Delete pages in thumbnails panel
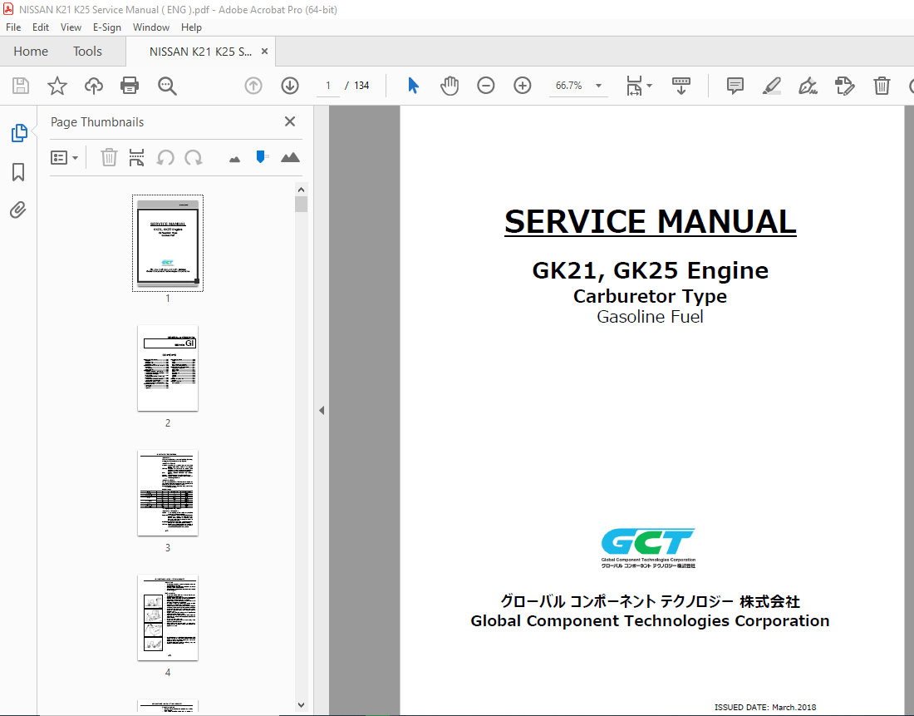 pyautogui.click(x=109, y=157)
